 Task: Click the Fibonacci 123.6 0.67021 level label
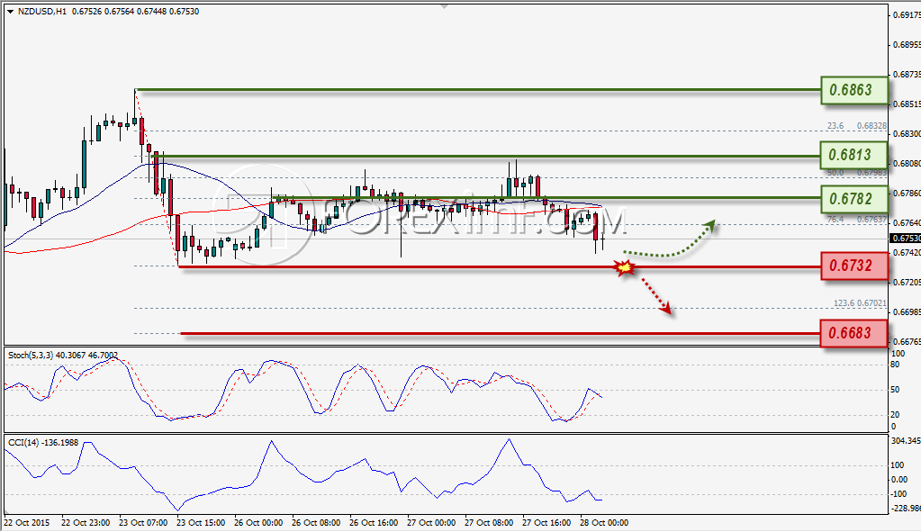[860, 303]
